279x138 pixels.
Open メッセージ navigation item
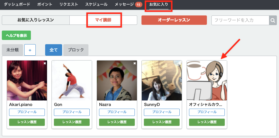(124, 4)
